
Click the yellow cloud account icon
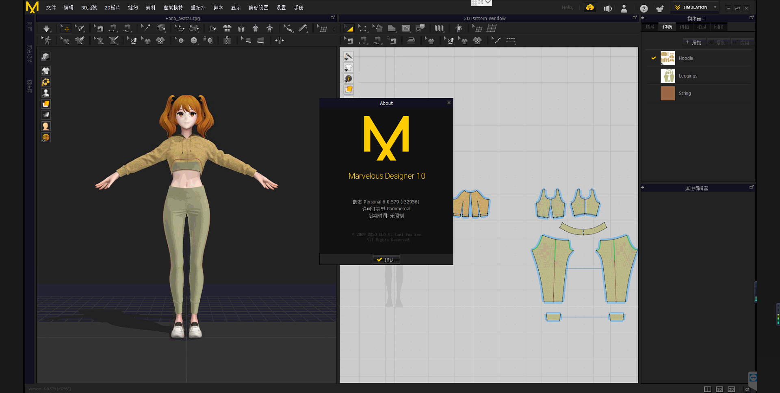click(589, 8)
